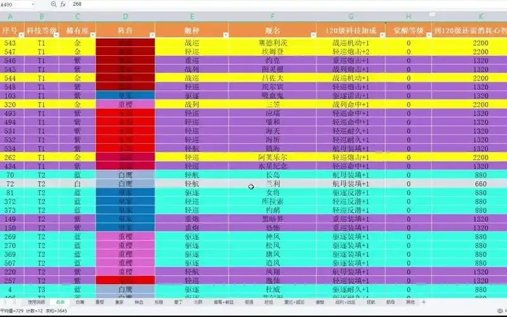Click the pink 重樱 cell in row 320
The image size is (507, 317).
pyautogui.click(x=125, y=105)
